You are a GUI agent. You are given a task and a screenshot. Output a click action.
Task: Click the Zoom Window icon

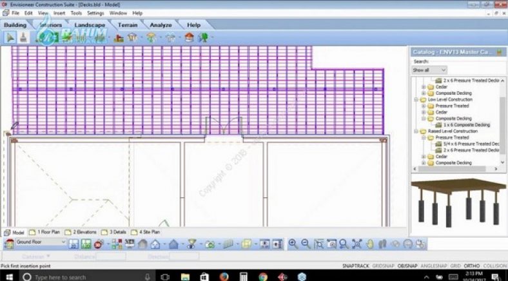pyautogui.click(x=319, y=244)
